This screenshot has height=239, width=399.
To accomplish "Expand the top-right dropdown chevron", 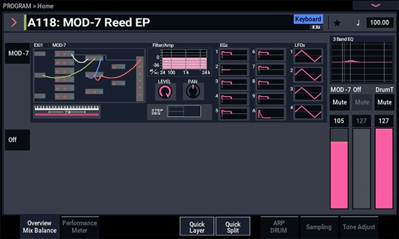I will click(x=376, y=5).
